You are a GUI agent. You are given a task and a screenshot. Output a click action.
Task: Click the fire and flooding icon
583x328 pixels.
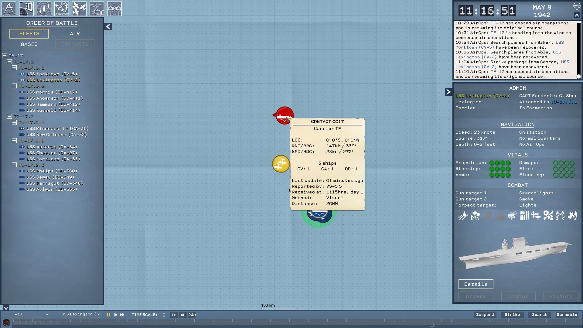coord(573,216)
